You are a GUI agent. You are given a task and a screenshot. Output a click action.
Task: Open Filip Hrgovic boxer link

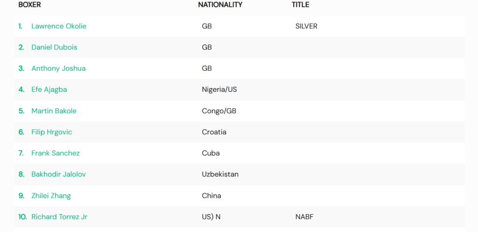52,132
